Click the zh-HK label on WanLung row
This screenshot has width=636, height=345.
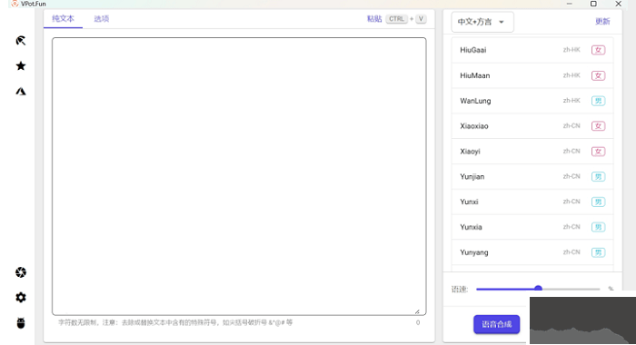pos(571,101)
